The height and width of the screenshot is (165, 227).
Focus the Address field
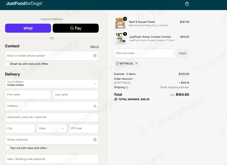52,106
